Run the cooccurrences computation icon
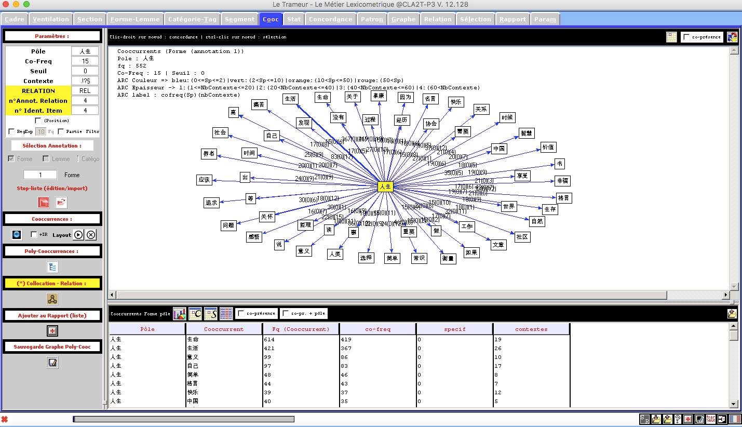 (17, 235)
